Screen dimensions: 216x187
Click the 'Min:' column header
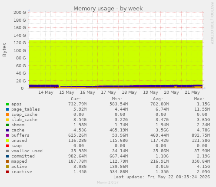[117, 99]
